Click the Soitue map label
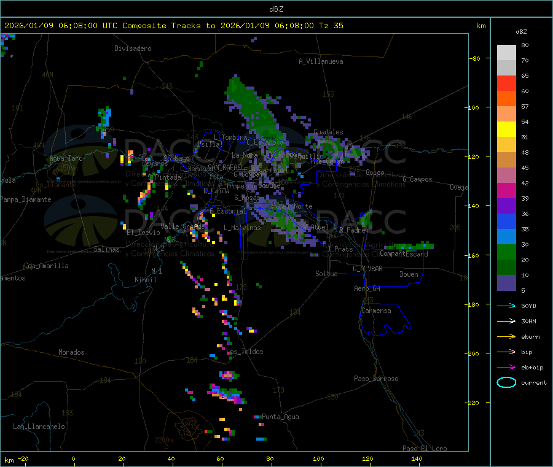This screenshot has height=467, width=553. click(326, 274)
